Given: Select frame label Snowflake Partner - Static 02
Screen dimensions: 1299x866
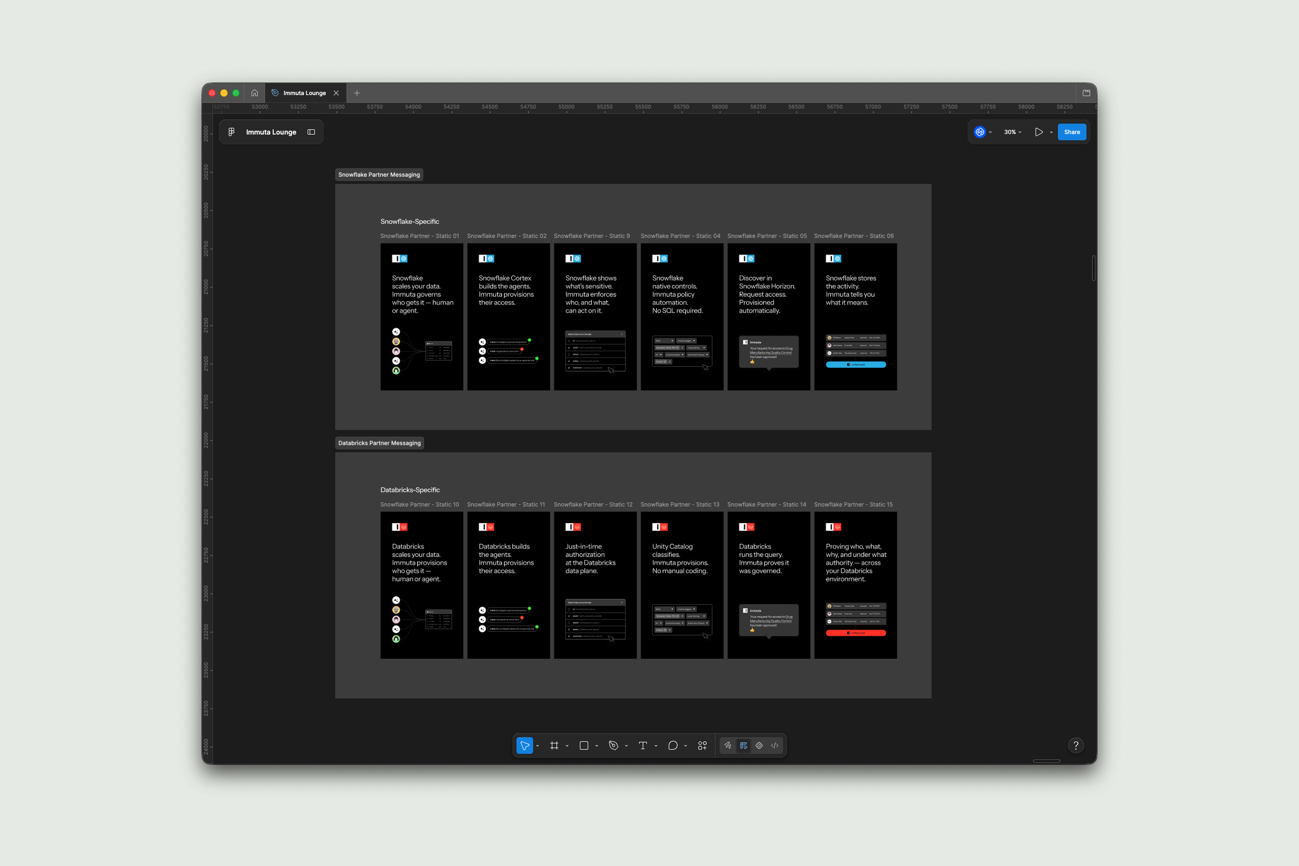Looking at the screenshot, I should coord(507,236).
